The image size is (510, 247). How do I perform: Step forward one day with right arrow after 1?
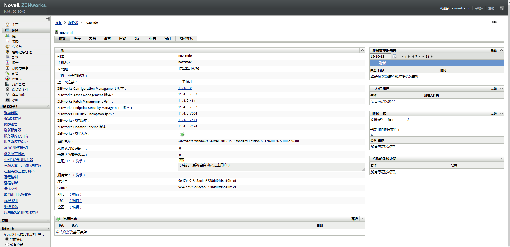click(409, 57)
